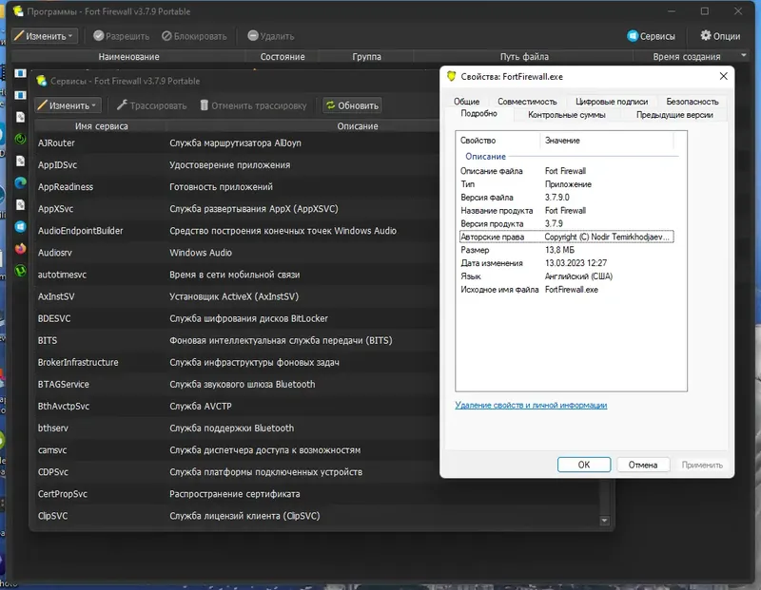
Task: Select the BDESVC BitLocker service row
Action: click(x=237, y=318)
